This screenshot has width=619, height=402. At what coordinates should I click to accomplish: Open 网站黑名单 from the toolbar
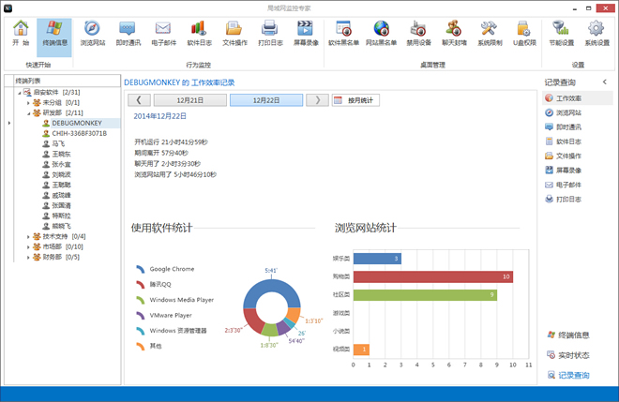pos(382,32)
